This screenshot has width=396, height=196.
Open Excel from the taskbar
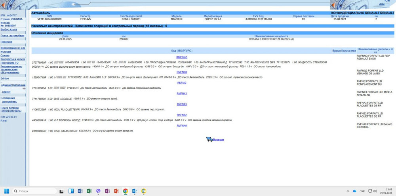click(x=89, y=191)
